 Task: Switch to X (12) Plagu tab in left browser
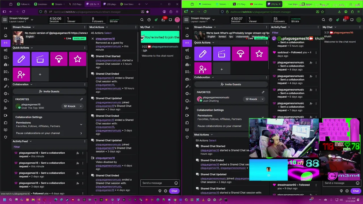[x=75, y=4]
